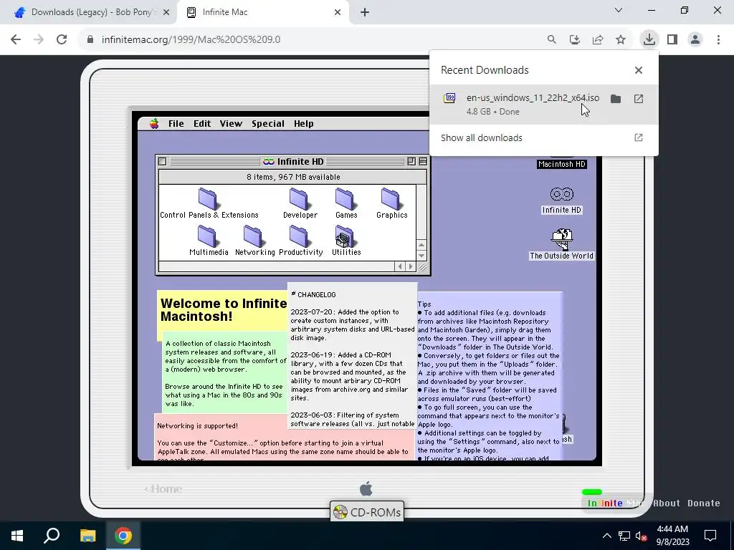Open File Explorer from taskbar

click(87, 536)
